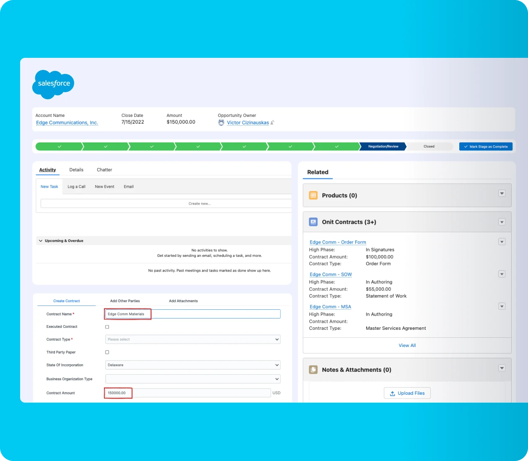Click the Products panel icon
528x461 pixels.
click(x=313, y=195)
